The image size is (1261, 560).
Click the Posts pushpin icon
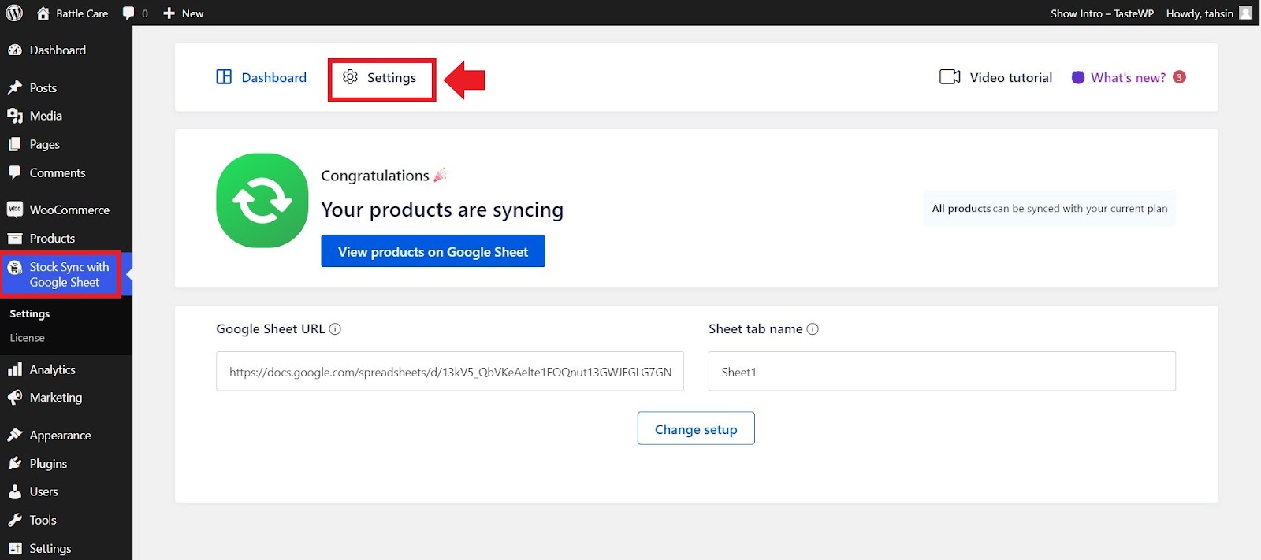(x=15, y=87)
